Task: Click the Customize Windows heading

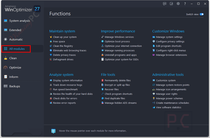Action: click(x=168, y=31)
